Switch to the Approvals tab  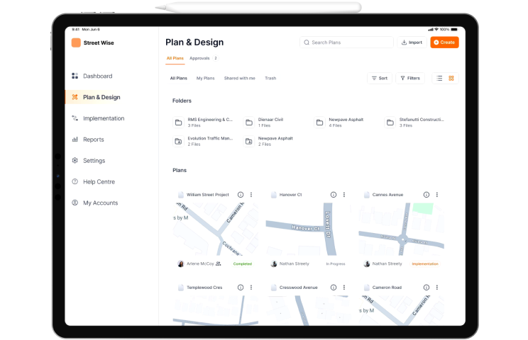click(199, 58)
